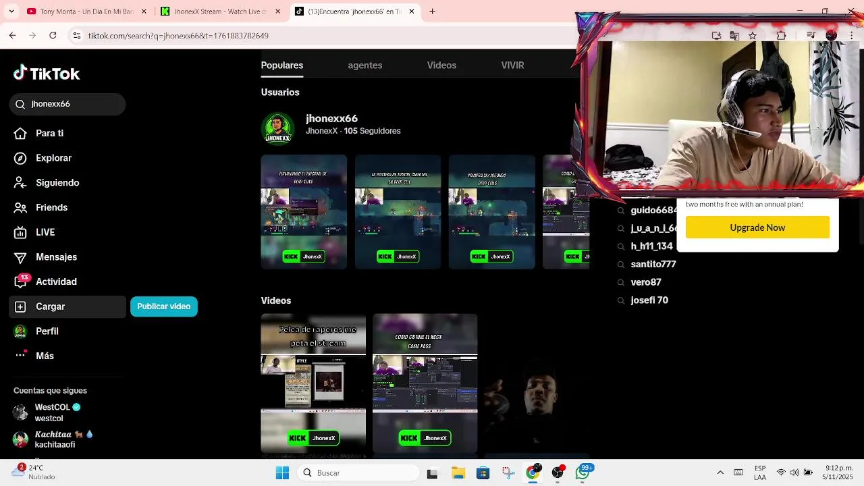Open OBS Studio from taskbar
The width and height of the screenshot is (864, 486).
coord(558,473)
